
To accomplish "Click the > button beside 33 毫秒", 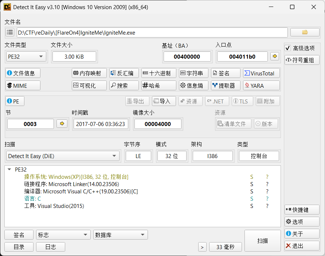I will (202, 247).
